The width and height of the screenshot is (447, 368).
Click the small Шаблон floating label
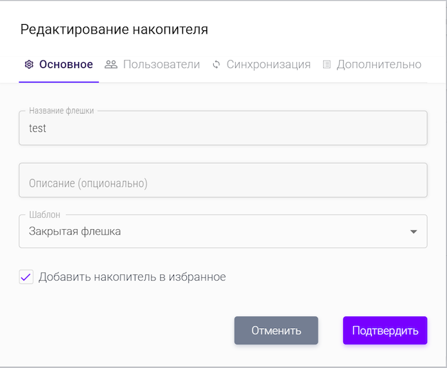[45, 215]
